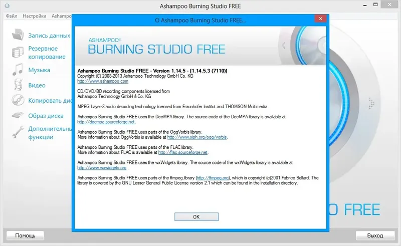401x246 pixels.
Task: Select Видео in sidebar
Action: click(37, 85)
